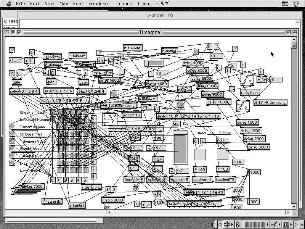Click the switch object left of if $i1>9
This screenshot has width=305, height=229.
pyautogui.click(x=243, y=106)
